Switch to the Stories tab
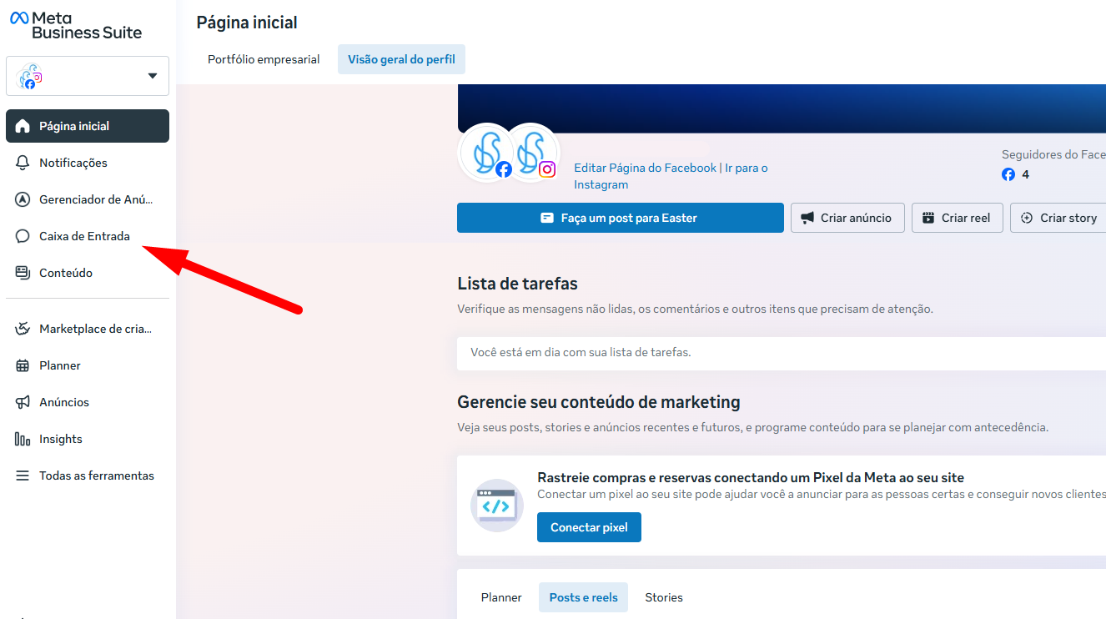This screenshot has height=619, width=1106. 664,597
